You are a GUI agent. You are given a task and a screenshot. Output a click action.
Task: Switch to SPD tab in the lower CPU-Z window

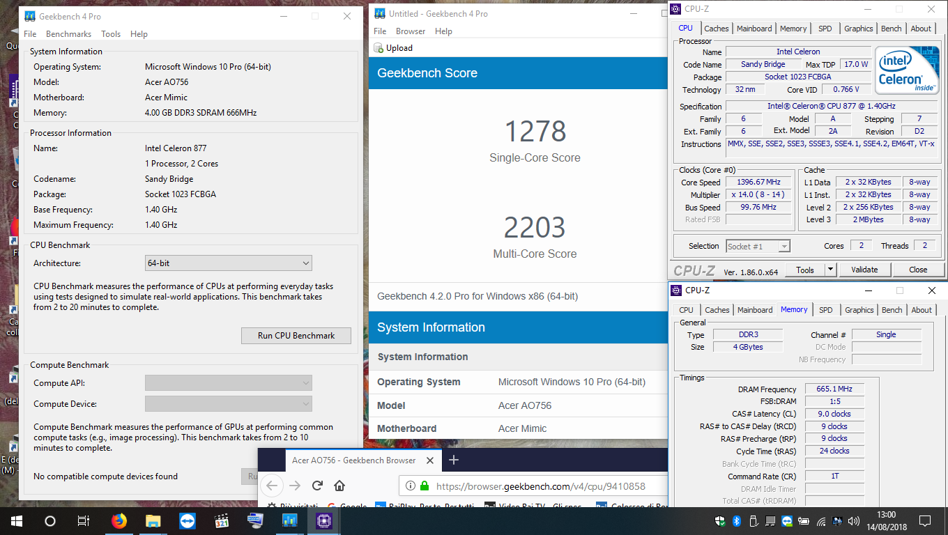pyautogui.click(x=826, y=310)
